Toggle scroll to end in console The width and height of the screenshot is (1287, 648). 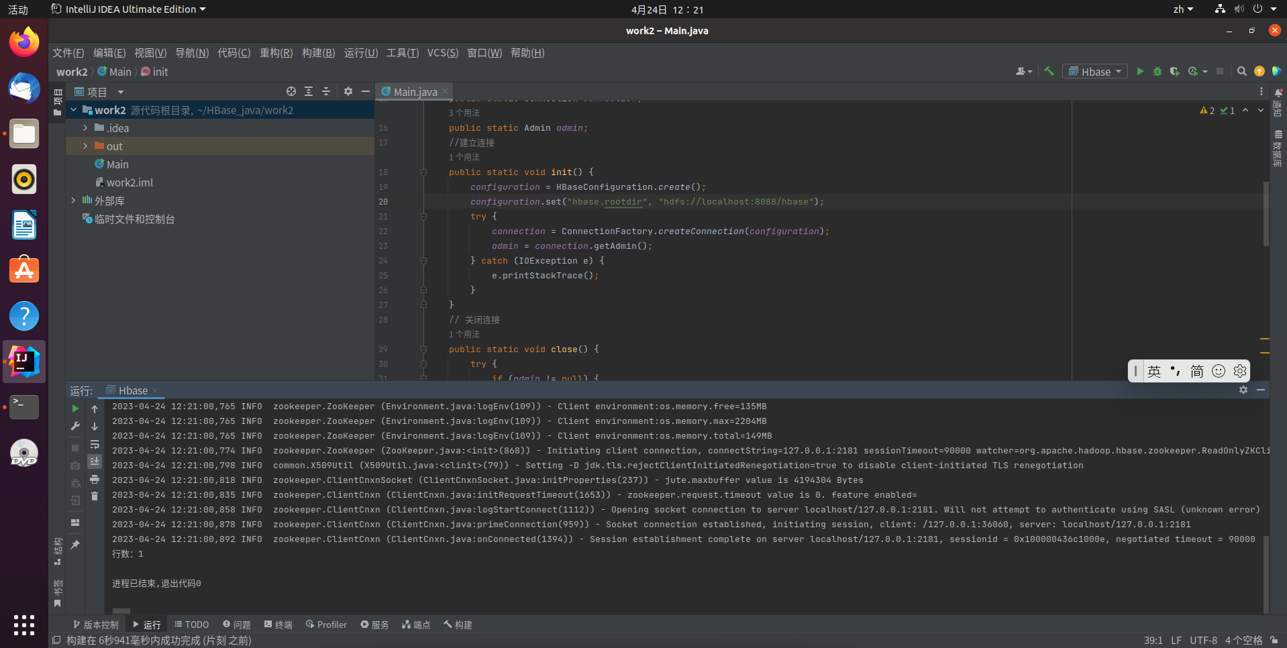pyautogui.click(x=95, y=462)
